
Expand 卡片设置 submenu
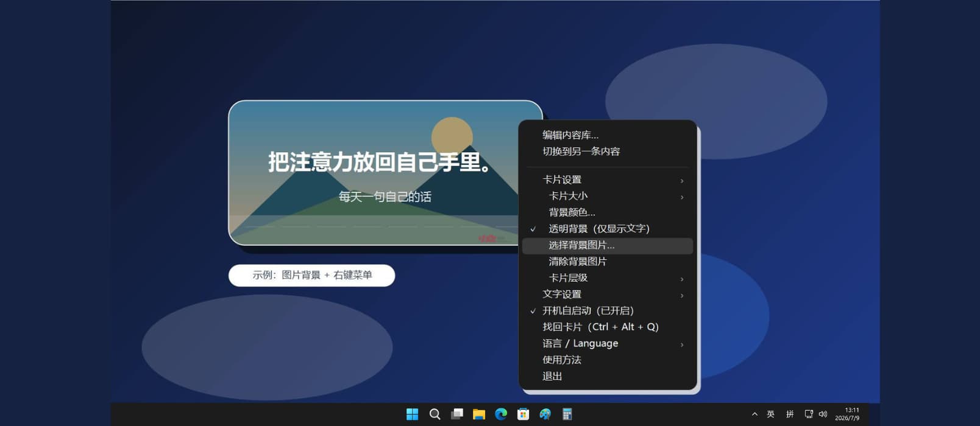(x=608, y=180)
